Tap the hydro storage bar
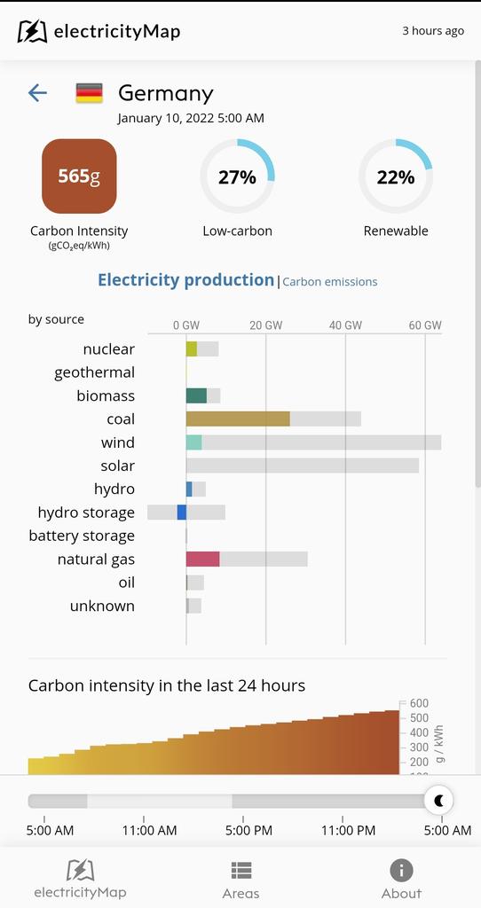This screenshot has height=908, width=481. click(x=181, y=513)
